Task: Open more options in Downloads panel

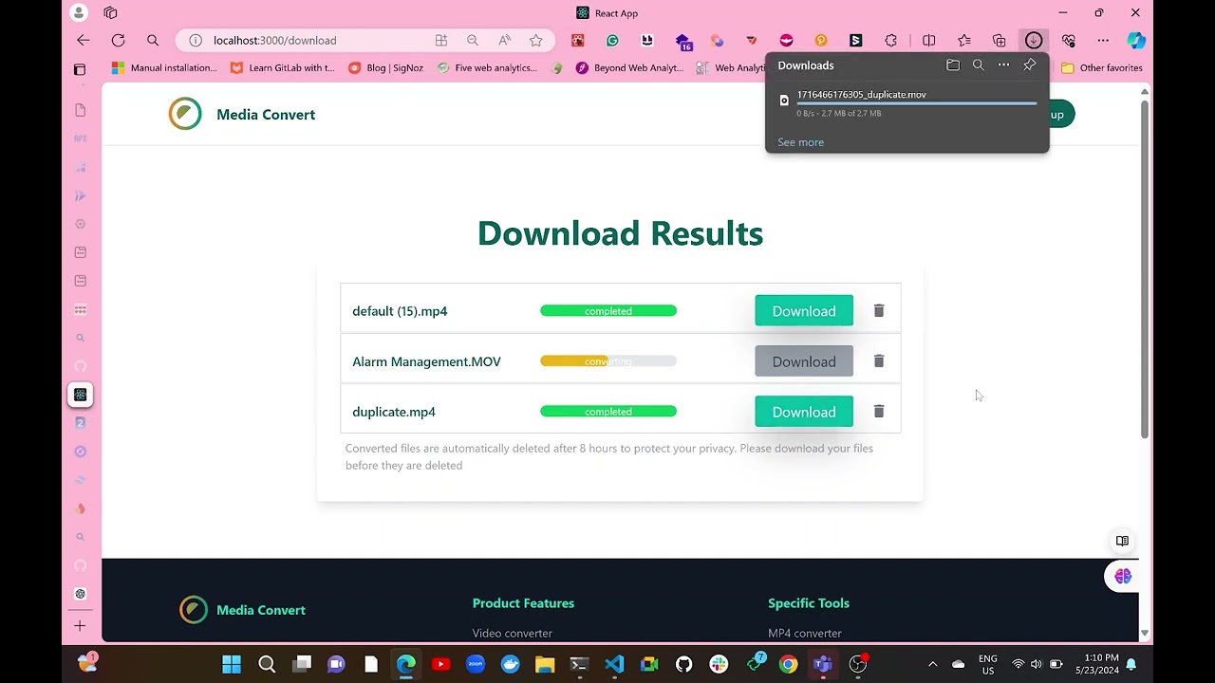Action: 1003,65
